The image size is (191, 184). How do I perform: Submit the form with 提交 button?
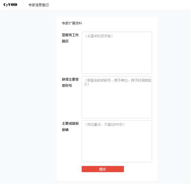coord(103,169)
